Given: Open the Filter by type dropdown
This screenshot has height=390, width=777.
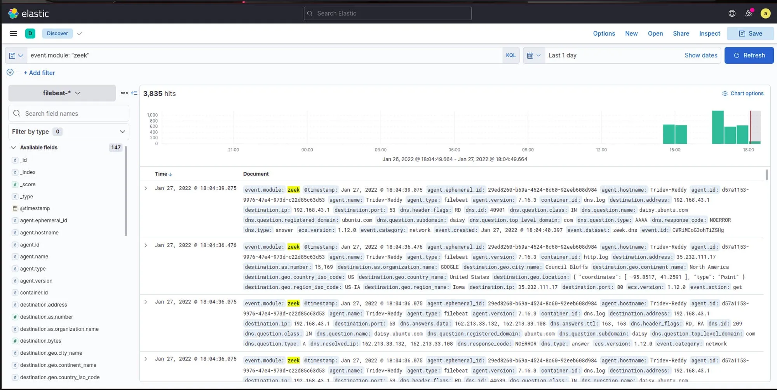Looking at the screenshot, I should click(68, 132).
